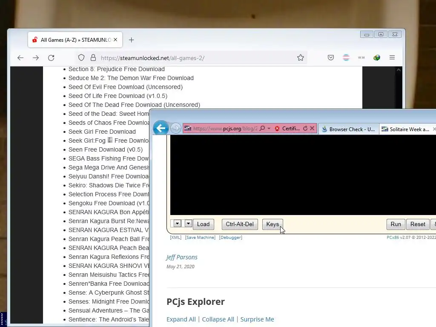Go forward in Firefox history
The width and height of the screenshot is (436, 327).
point(36,58)
